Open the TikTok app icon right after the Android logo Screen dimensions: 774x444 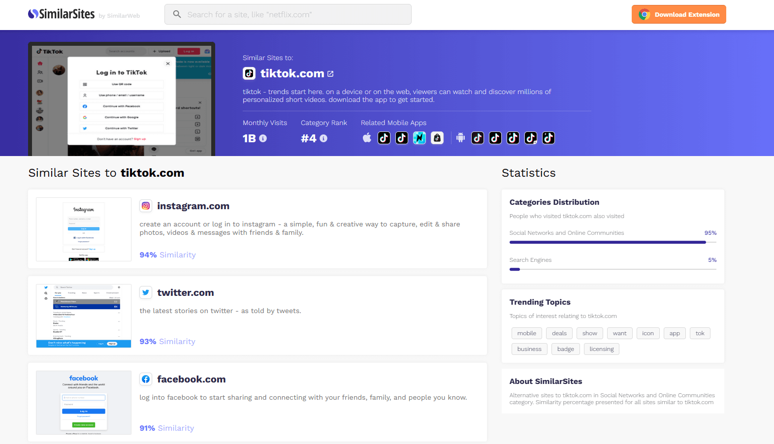tap(478, 138)
